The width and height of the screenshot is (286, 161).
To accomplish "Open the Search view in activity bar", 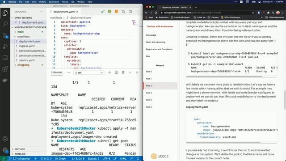I will (5, 24).
